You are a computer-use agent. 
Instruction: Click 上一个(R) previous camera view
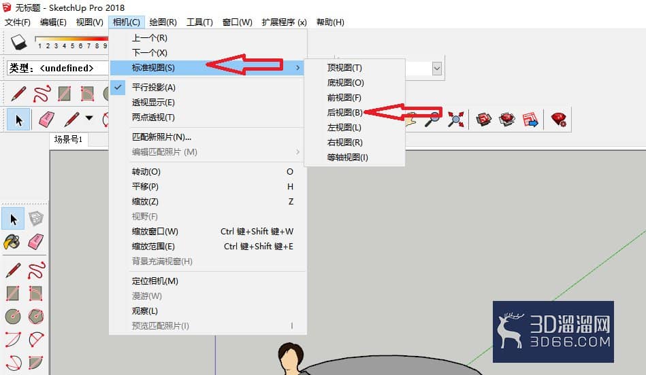(207, 38)
